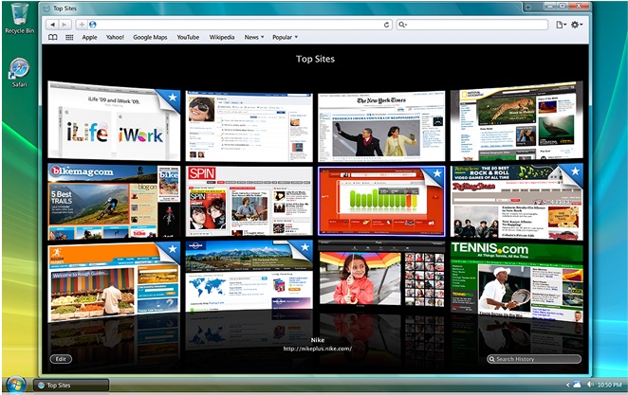Open the iLife and iWork Apple thumbnail
The height and width of the screenshot is (395, 628).
tap(114, 120)
